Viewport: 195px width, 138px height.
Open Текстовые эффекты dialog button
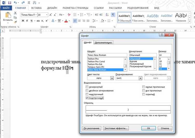tap(116, 128)
